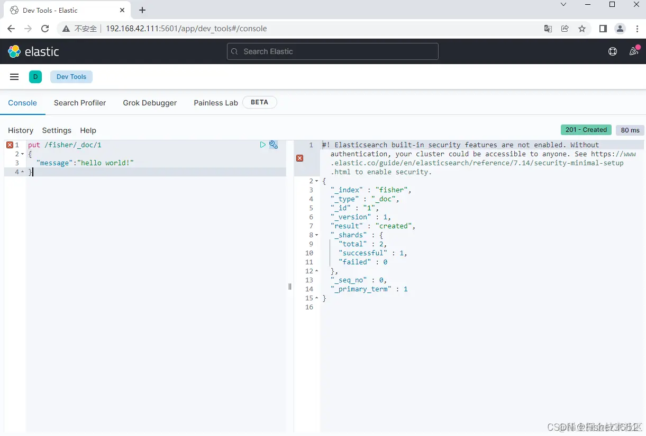Screen dimensions: 646x436
Task: Click the "_seq_no" : 0 response line
Action: tap(359, 280)
